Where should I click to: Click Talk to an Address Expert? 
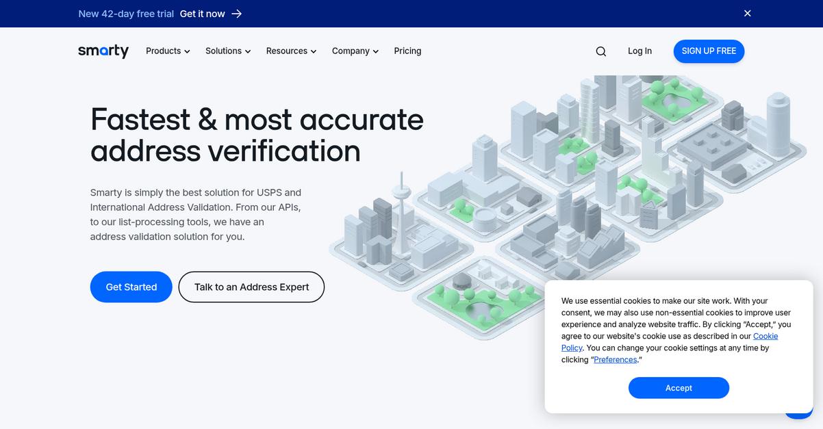[251, 287]
